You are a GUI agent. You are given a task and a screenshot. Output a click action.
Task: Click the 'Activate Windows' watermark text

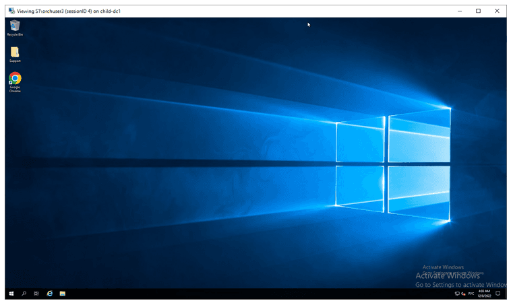pyautogui.click(x=448, y=275)
